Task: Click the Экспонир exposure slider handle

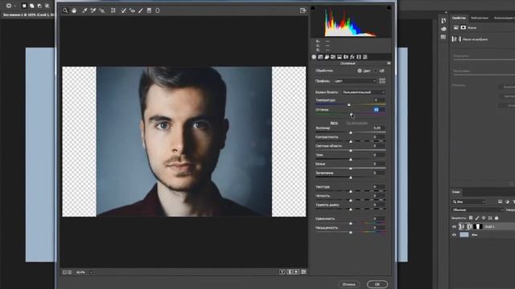Action: (351, 132)
